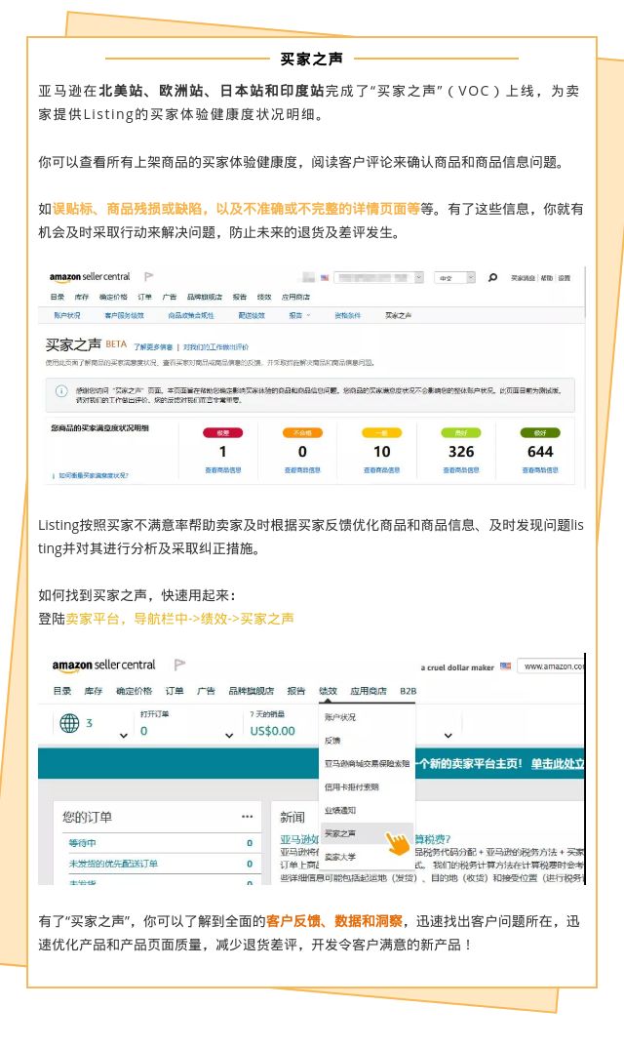Click the flag icon beside the homepage logo
624x1048 pixels.
click(179, 665)
